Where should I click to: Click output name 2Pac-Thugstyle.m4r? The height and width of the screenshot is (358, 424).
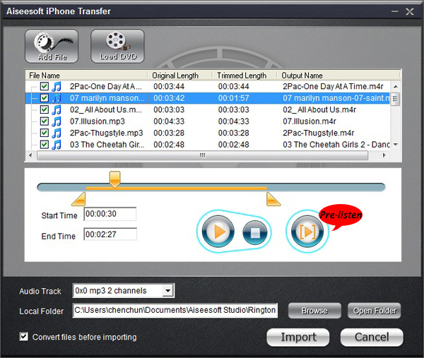[x=318, y=133]
